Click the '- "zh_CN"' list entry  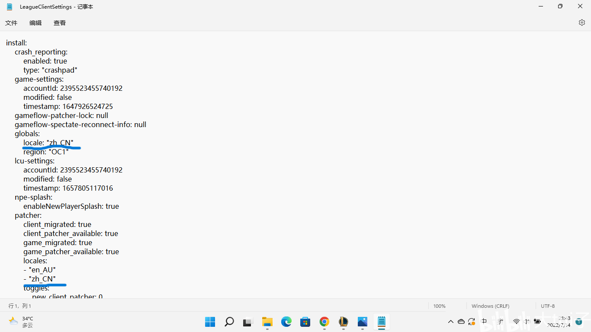pyautogui.click(x=39, y=279)
